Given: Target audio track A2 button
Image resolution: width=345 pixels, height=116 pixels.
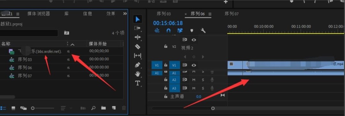Looking at the screenshot, I should click(174, 80).
